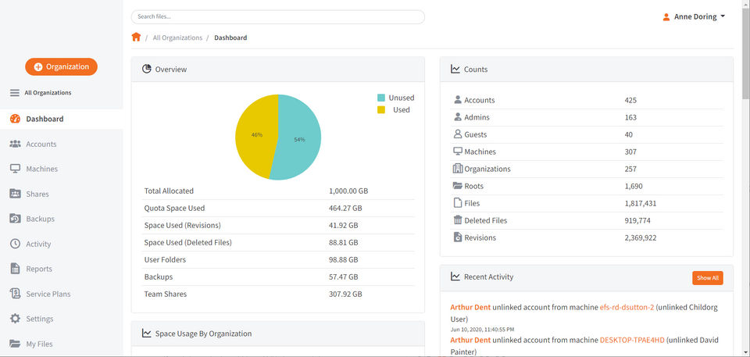The width and height of the screenshot is (750, 357).
Task: Click the Show All button
Action: click(x=708, y=278)
